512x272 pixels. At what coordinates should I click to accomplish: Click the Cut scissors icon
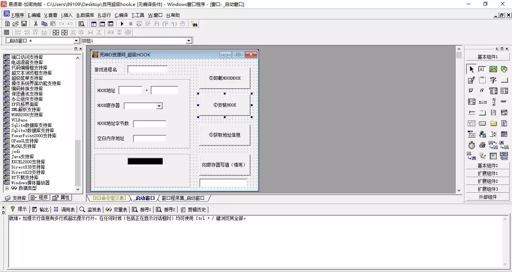(36, 24)
